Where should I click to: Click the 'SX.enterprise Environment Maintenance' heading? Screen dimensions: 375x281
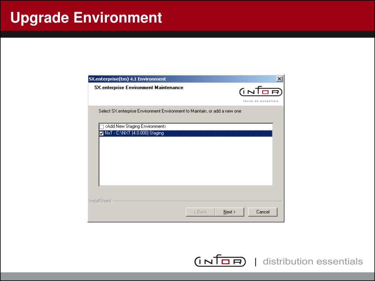[x=139, y=88]
